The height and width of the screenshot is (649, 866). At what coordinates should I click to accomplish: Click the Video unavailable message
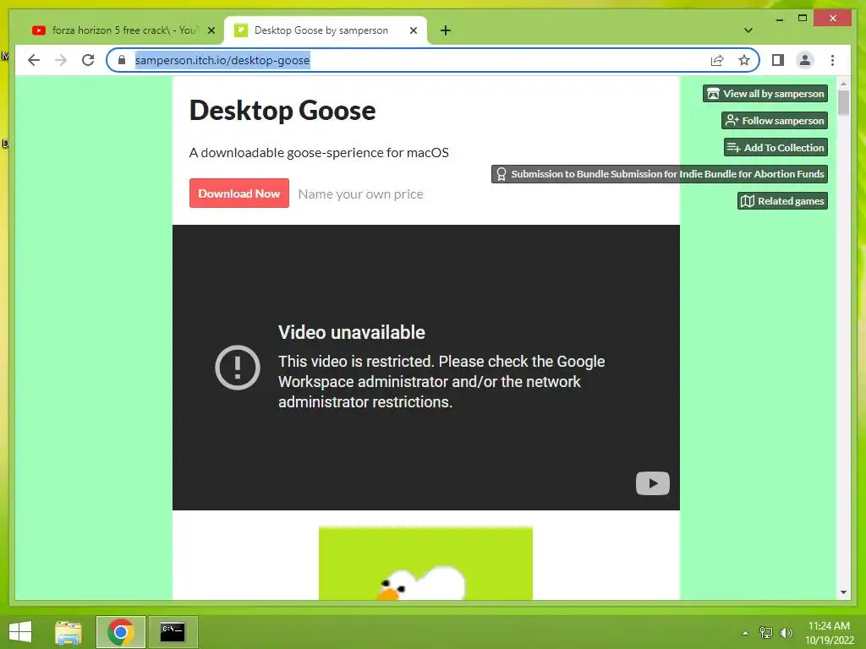[351, 332]
